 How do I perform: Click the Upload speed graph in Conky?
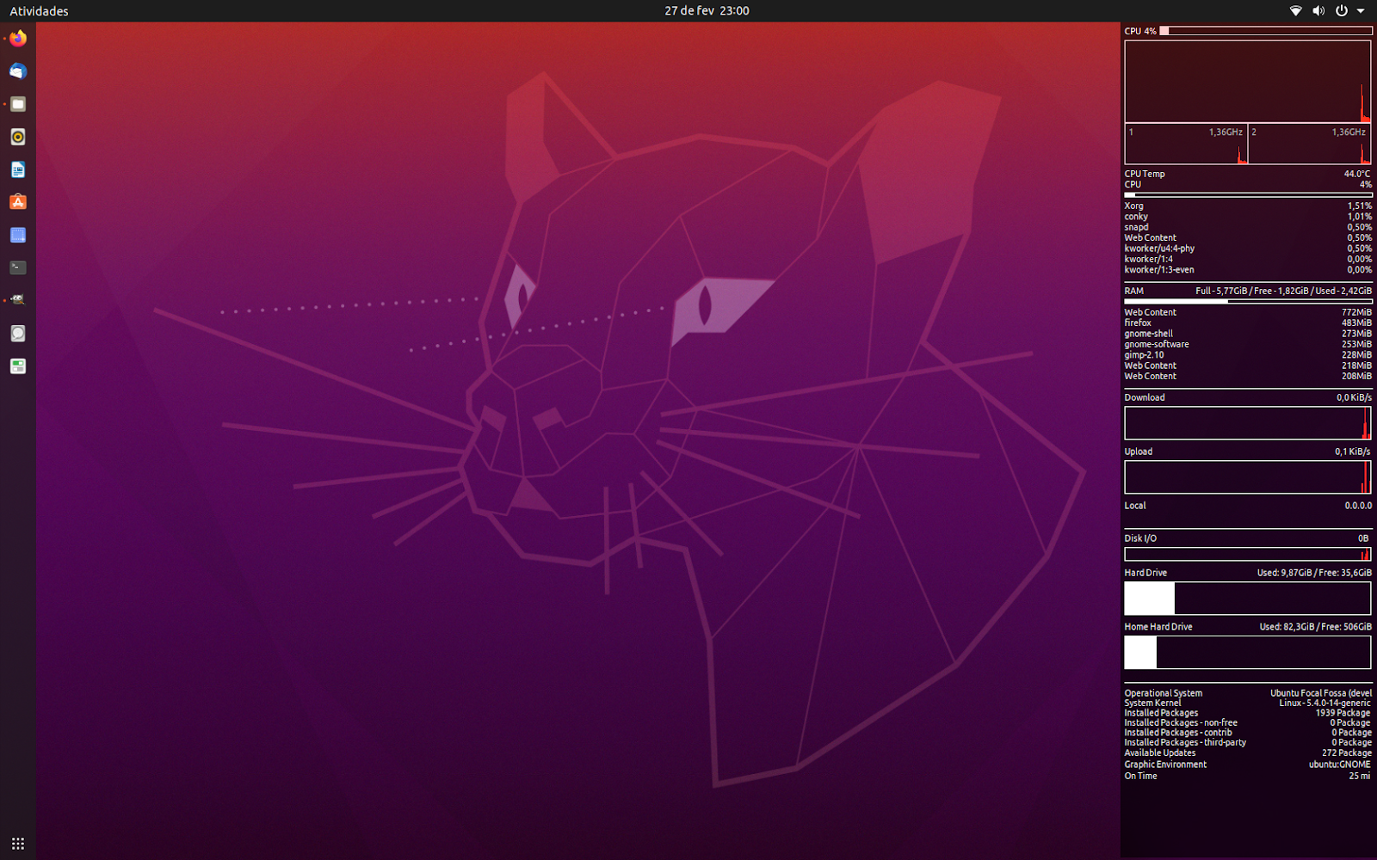pyautogui.click(x=1247, y=477)
